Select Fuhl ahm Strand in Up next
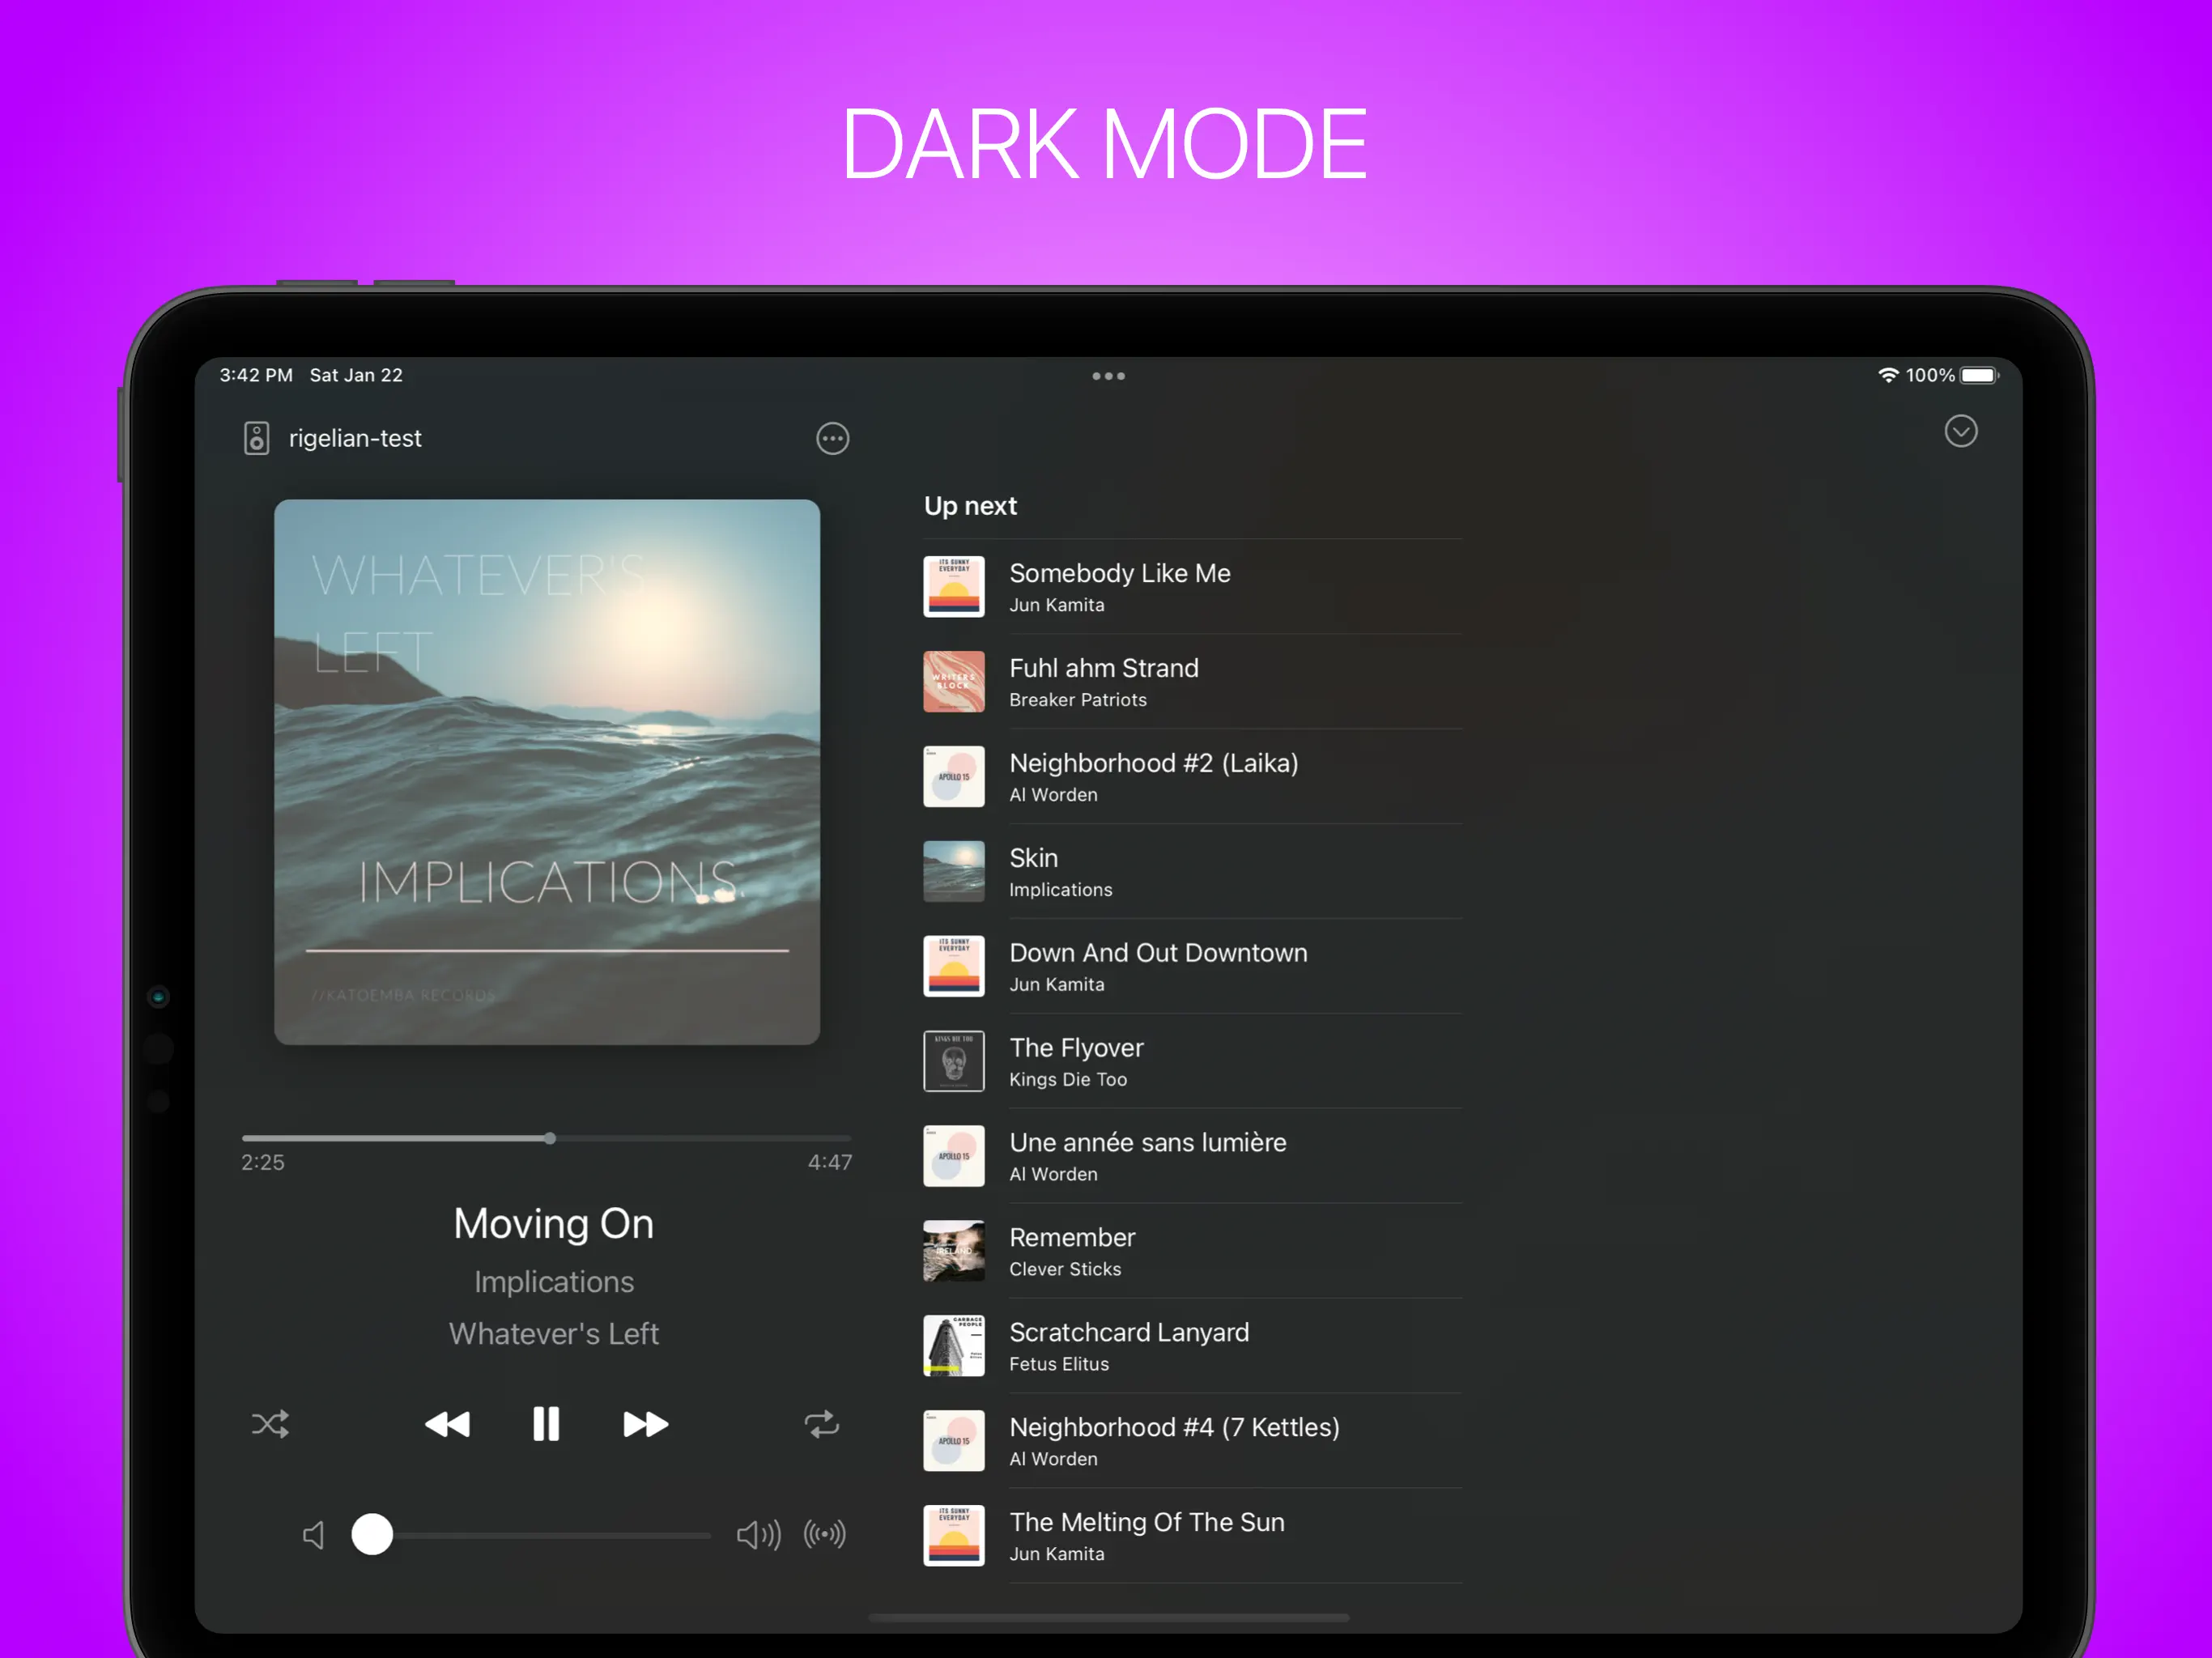The height and width of the screenshot is (1658, 2212). [x=1103, y=681]
